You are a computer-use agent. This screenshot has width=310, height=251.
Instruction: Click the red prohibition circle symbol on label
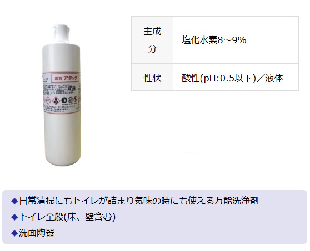[76, 99]
